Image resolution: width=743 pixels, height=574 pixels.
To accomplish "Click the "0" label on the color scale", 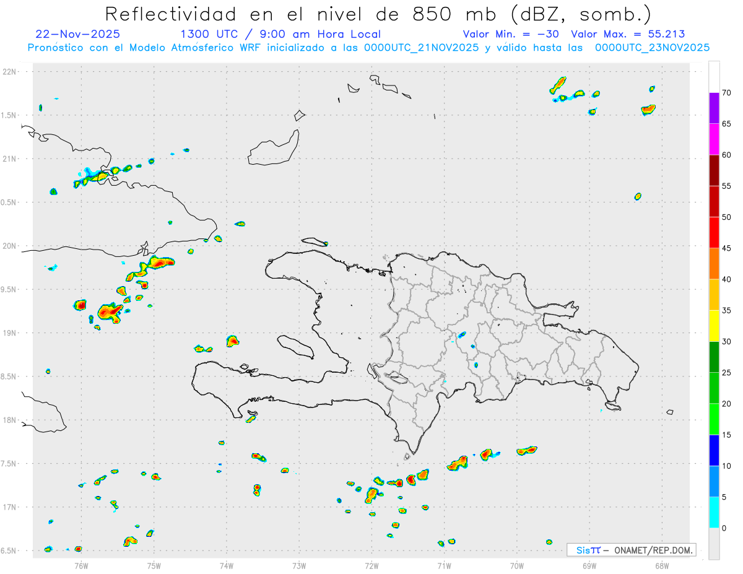I will [724, 528].
